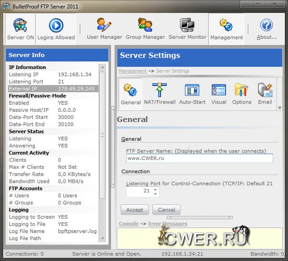Select the Answering status row
This screenshot has width=288, height=261.
click(x=53, y=146)
